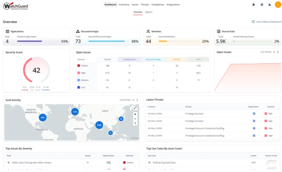Screen dimensions: 282x172
Task: Open the Publicly Exposed Data use case
Action: tap(164, 163)
